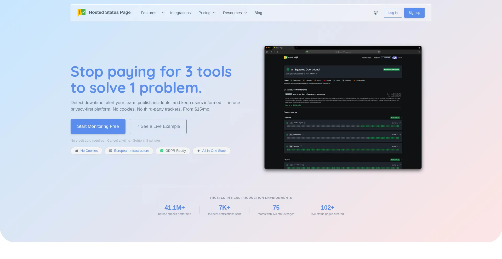Screen dimensions: 502x259
Task: Click the 7K+ incident notifications statistic
Action: [224, 210]
